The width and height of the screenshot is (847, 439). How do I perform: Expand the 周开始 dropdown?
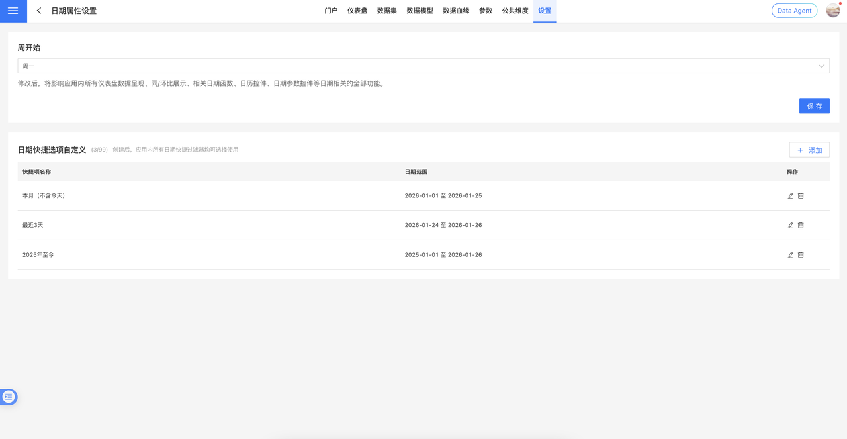pos(423,66)
